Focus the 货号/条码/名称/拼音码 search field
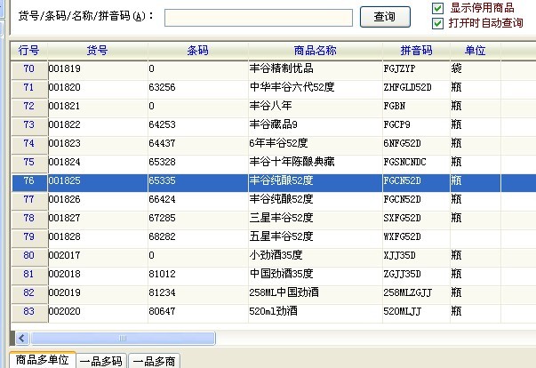This screenshot has height=368, width=536. coord(259,18)
